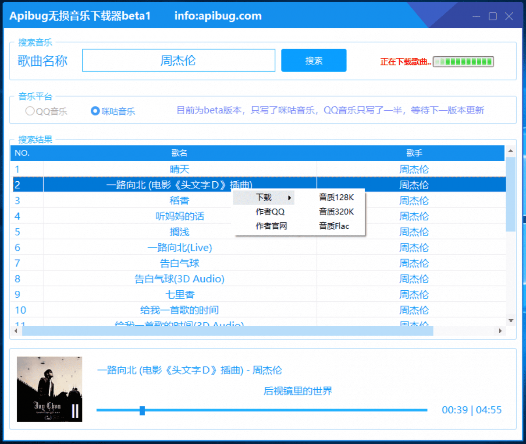
Task: Select song row 一路向北(Live)
Action: tap(258, 247)
